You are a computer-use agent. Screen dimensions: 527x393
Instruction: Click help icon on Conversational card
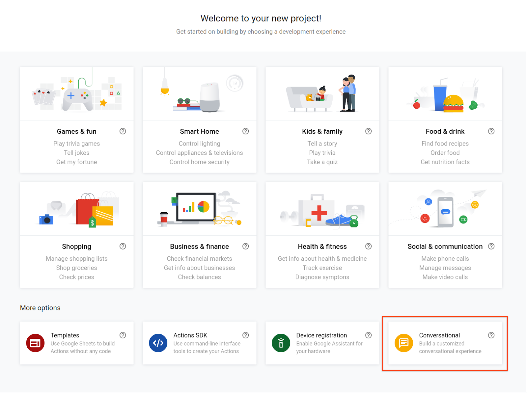click(491, 335)
